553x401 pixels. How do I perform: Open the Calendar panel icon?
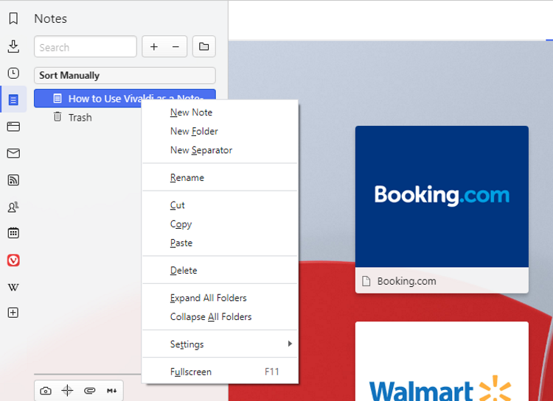click(13, 233)
